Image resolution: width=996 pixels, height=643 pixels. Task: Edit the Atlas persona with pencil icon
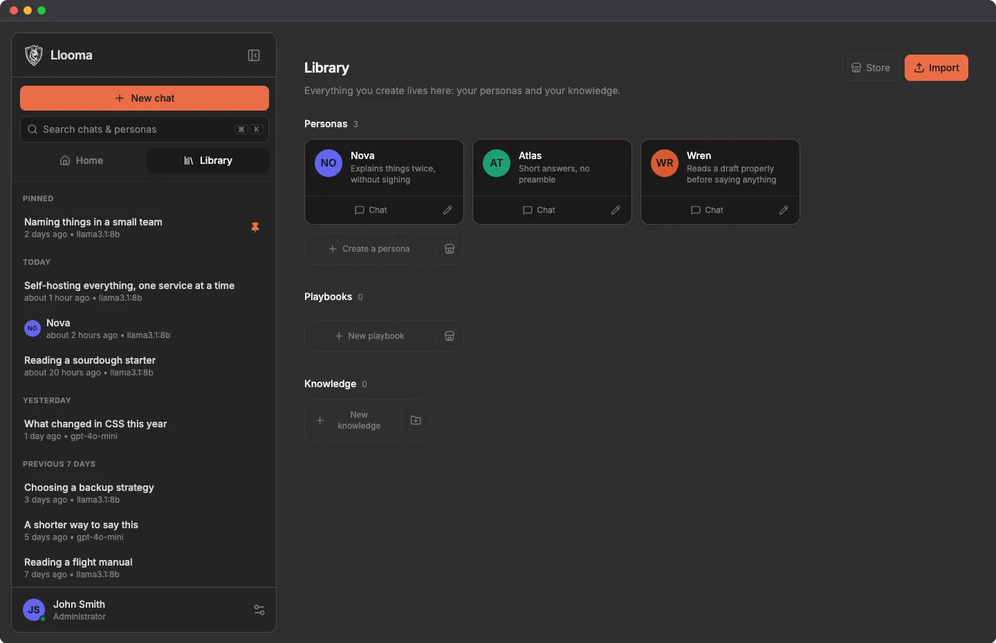pos(616,210)
